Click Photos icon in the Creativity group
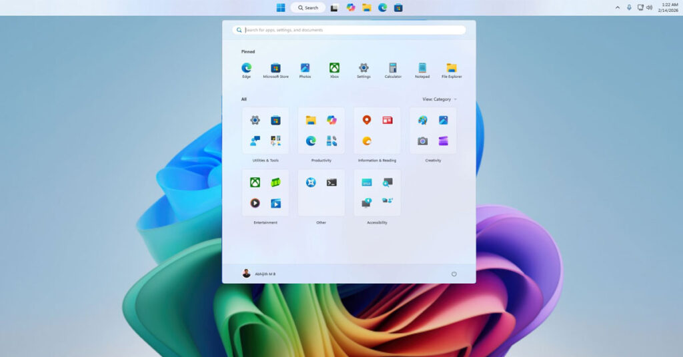The height and width of the screenshot is (357, 683). click(x=443, y=120)
